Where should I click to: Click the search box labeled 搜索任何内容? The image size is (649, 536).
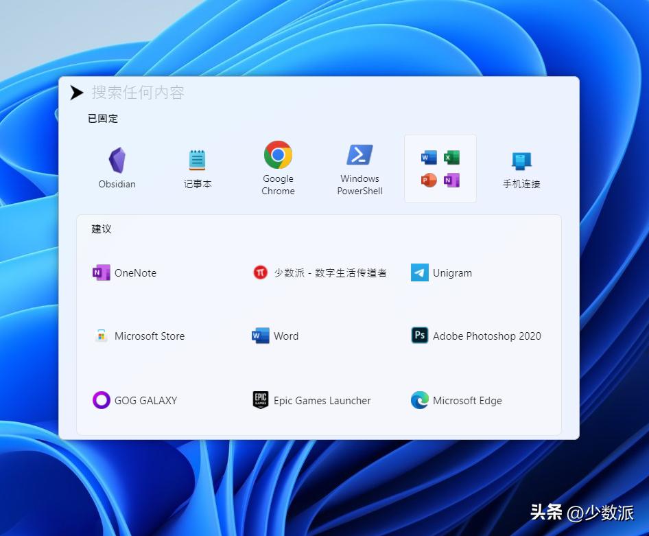click(309, 93)
